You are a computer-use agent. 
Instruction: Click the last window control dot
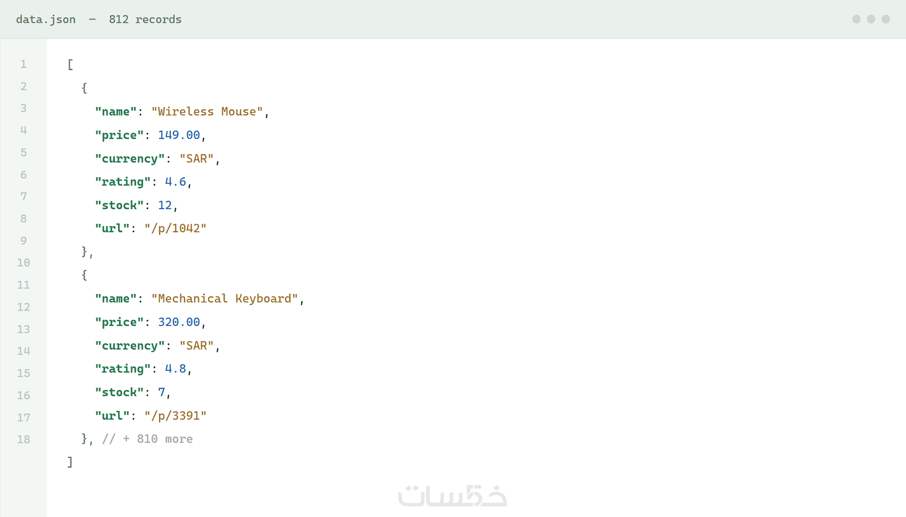coord(886,19)
